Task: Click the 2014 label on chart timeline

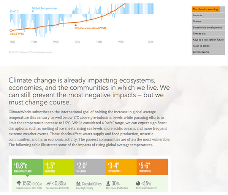Action: point(150,42)
